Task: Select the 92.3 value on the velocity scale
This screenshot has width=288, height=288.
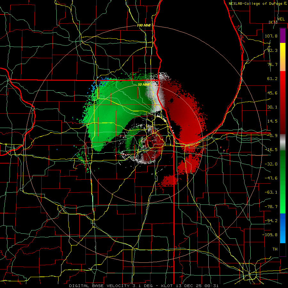Action: [272, 50]
